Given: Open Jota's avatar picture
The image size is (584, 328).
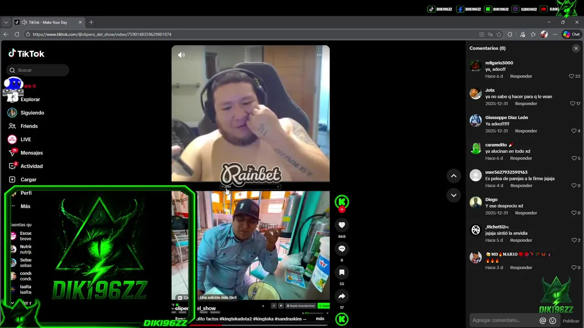Looking at the screenshot, I should click(x=475, y=93).
